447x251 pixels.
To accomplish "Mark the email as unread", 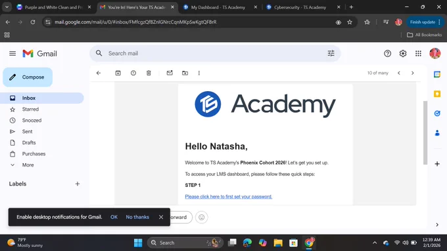I will coord(170,73).
